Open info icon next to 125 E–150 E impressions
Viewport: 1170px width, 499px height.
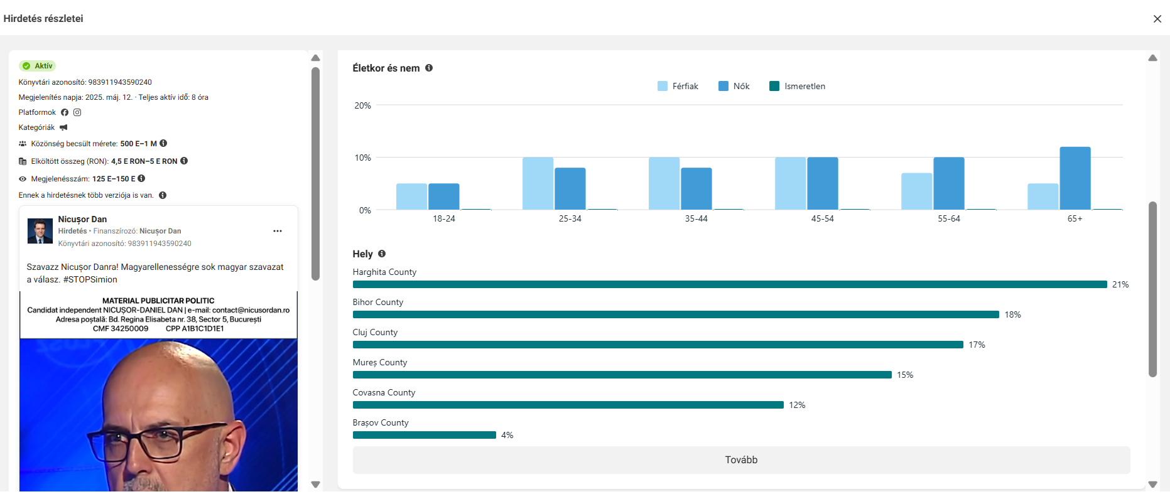141,178
